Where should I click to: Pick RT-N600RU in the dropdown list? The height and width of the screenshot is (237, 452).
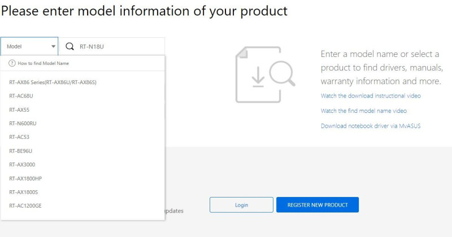[23, 124]
